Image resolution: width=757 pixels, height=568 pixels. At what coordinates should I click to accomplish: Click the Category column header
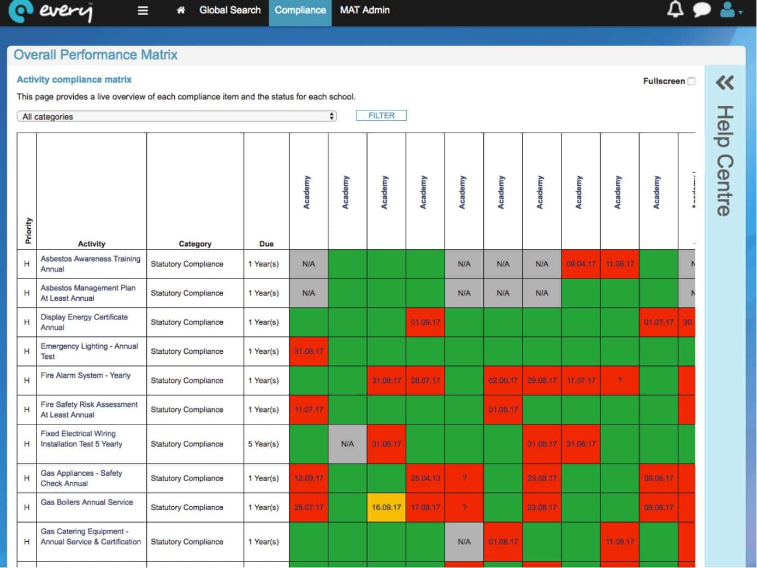(195, 244)
